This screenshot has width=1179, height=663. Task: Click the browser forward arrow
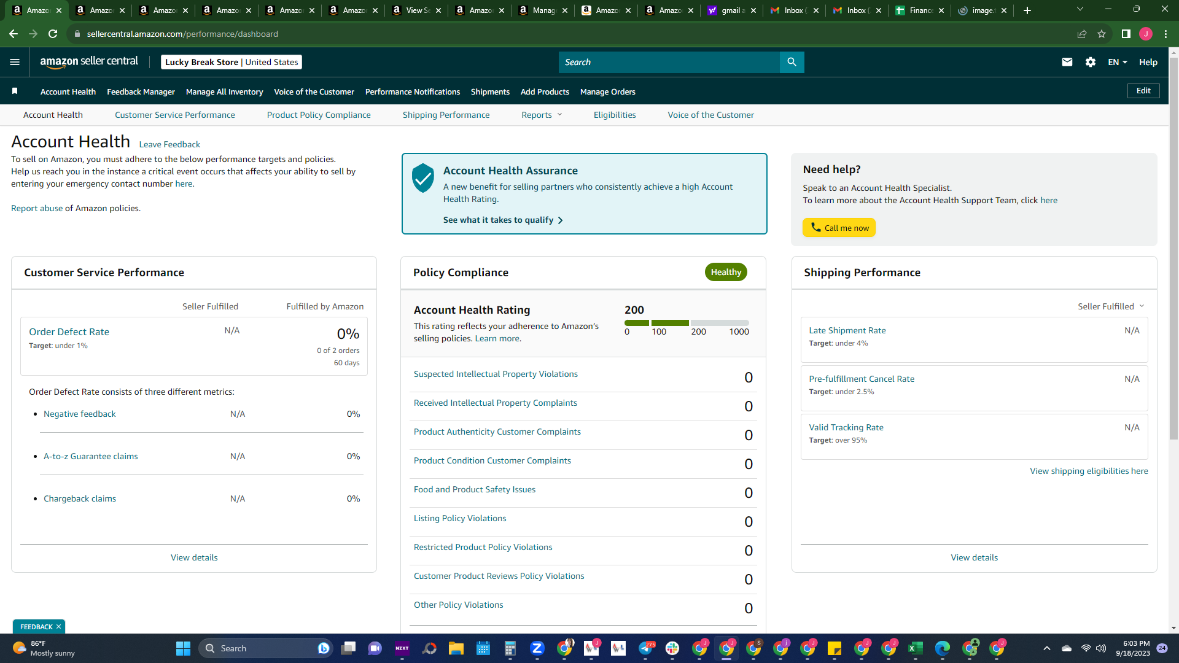point(33,34)
